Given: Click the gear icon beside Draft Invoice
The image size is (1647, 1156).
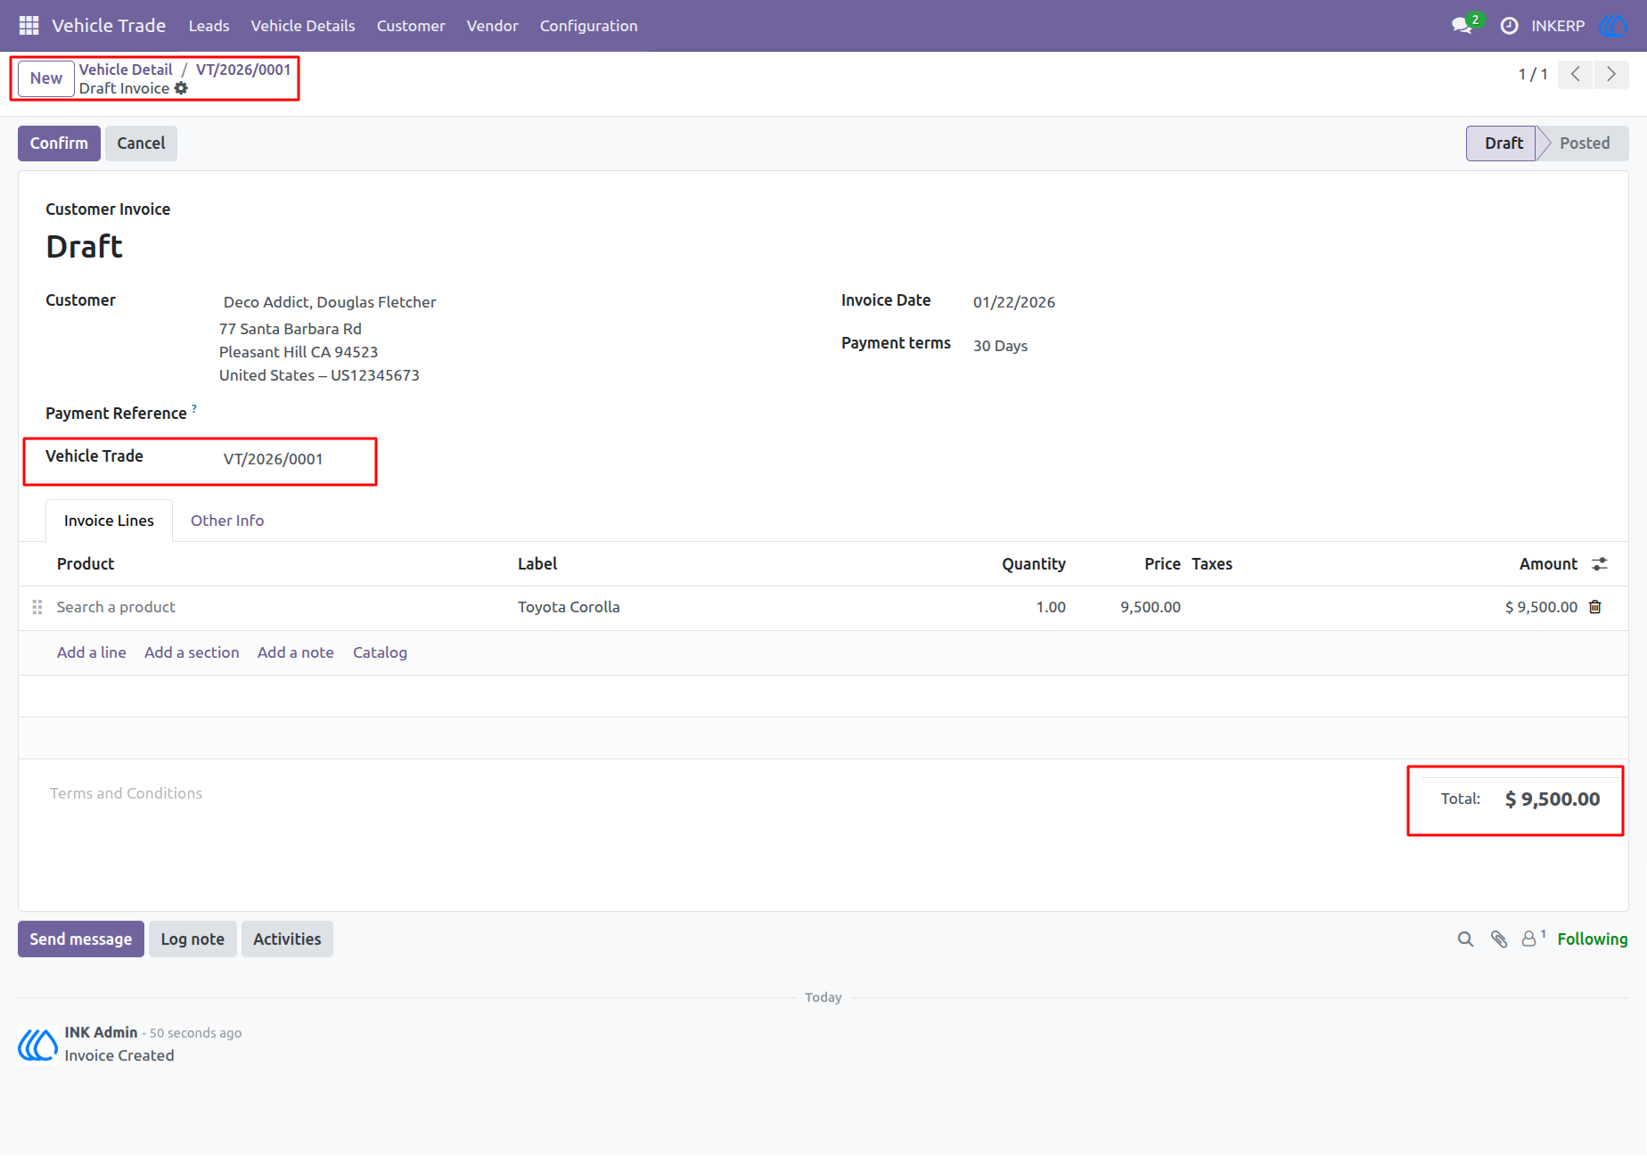Looking at the screenshot, I should click(x=182, y=88).
